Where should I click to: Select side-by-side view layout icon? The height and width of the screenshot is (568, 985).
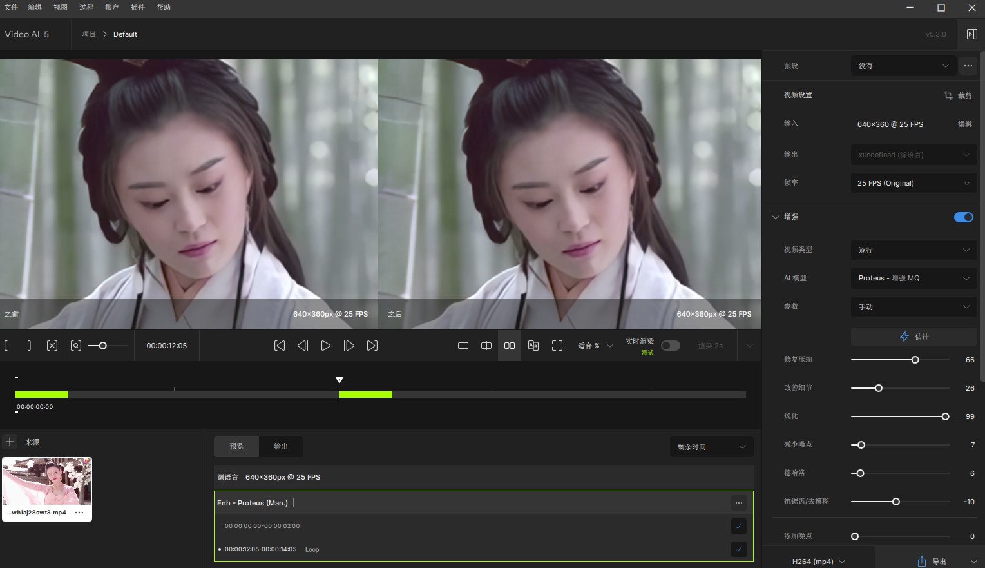point(510,346)
